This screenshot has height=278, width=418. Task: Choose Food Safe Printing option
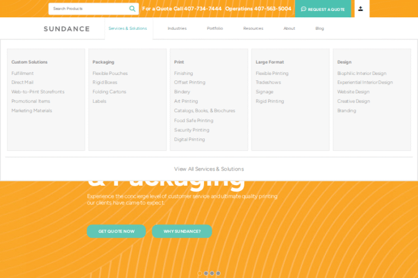(x=193, y=121)
